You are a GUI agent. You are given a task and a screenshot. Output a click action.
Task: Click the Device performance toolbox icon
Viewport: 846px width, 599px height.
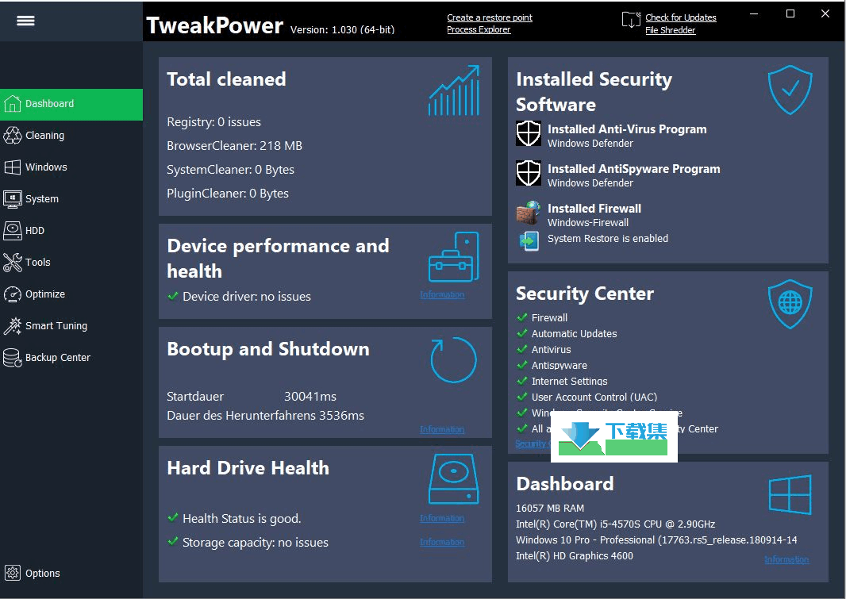click(x=454, y=257)
